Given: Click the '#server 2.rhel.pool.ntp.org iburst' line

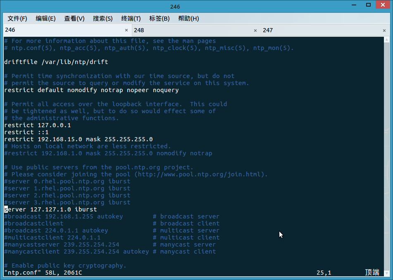Looking at the screenshot, I should coord(67,195).
